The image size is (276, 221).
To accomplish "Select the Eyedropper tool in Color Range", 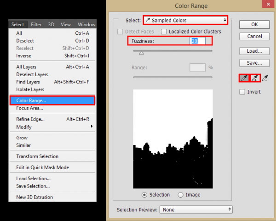I will [244, 78].
